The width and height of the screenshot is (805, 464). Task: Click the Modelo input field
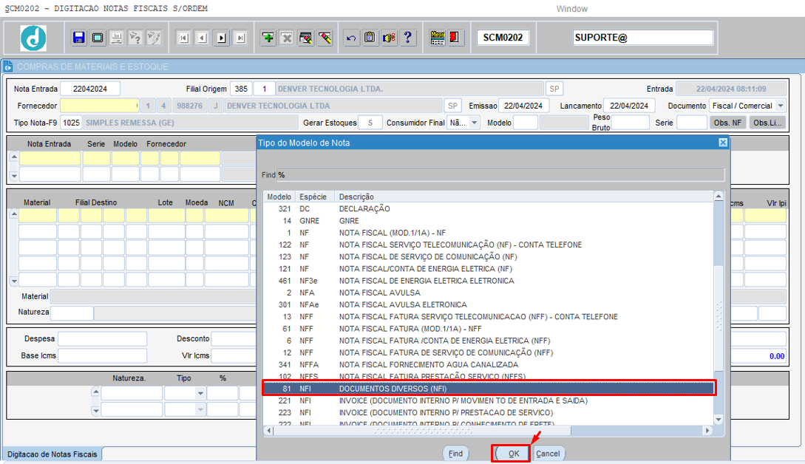click(525, 123)
